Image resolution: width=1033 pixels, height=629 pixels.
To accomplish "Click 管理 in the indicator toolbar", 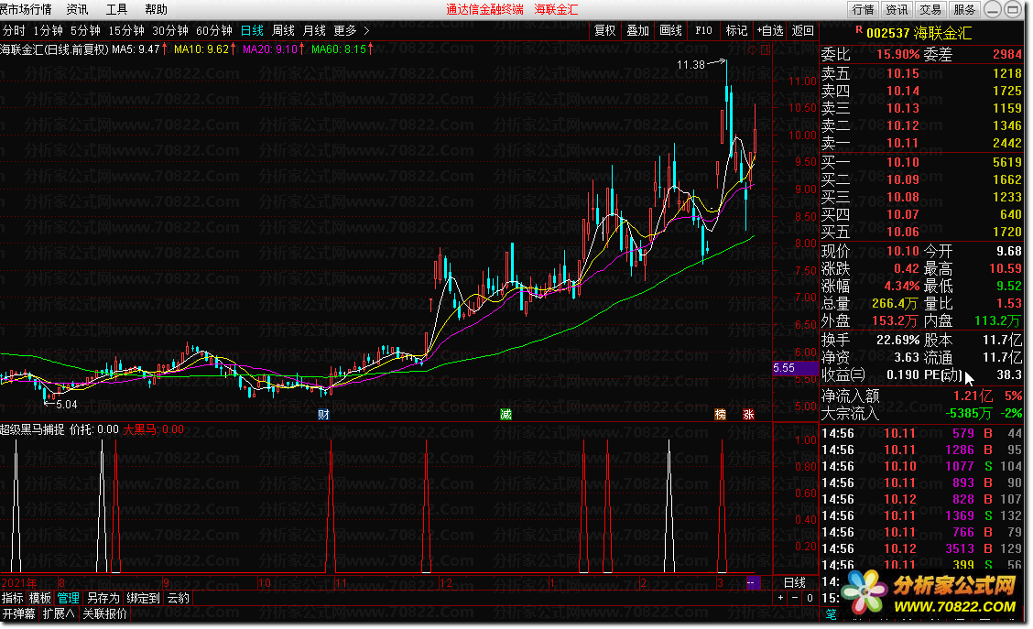I will pyautogui.click(x=69, y=598).
